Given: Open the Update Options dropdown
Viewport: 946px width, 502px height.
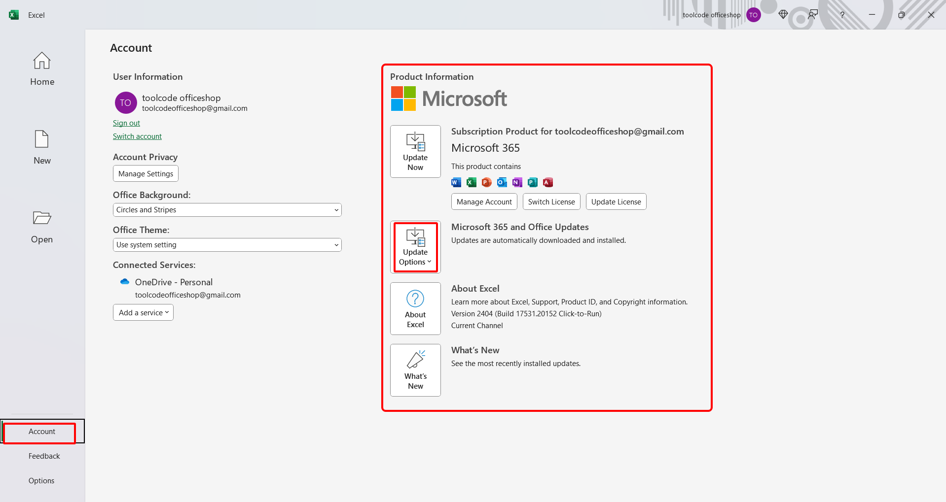Looking at the screenshot, I should click(415, 247).
